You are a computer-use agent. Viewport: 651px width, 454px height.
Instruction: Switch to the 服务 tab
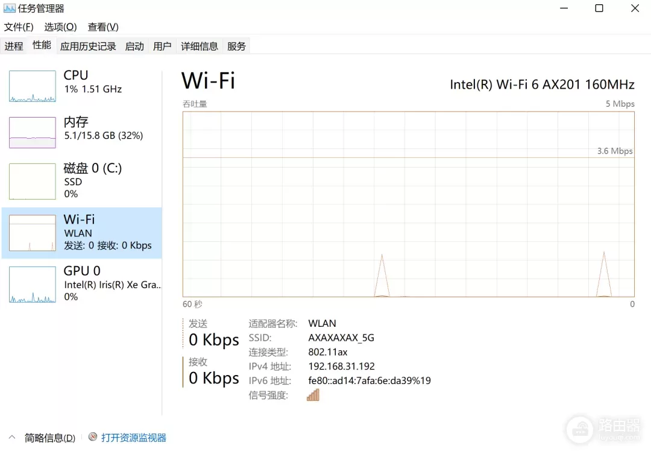pyautogui.click(x=236, y=46)
